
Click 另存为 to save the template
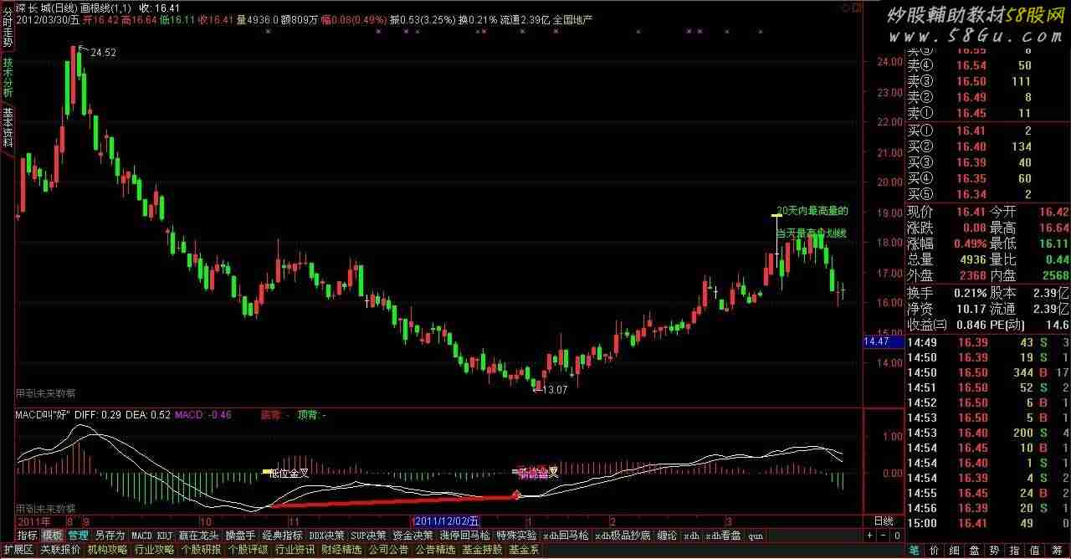coord(110,536)
